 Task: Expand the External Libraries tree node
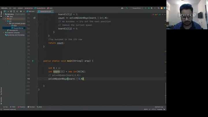pos(3,33)
